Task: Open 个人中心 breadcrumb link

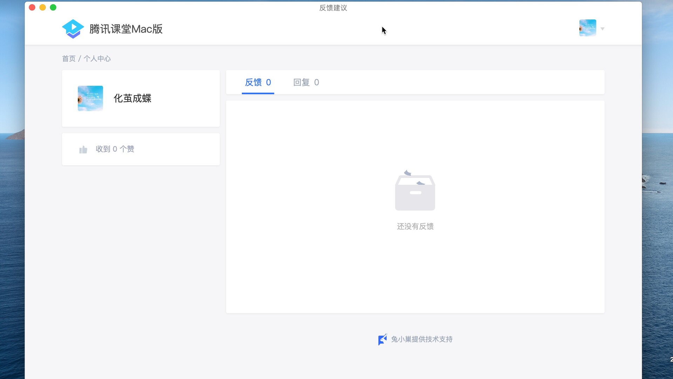Action: pyautogui.click(x=97, y=59)
